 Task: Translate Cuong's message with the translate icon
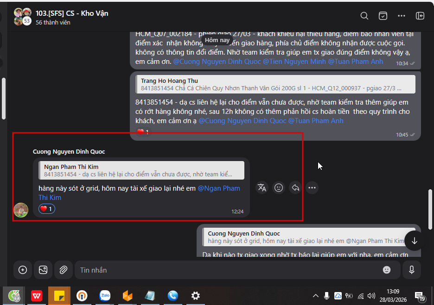[x=262, y=188]
